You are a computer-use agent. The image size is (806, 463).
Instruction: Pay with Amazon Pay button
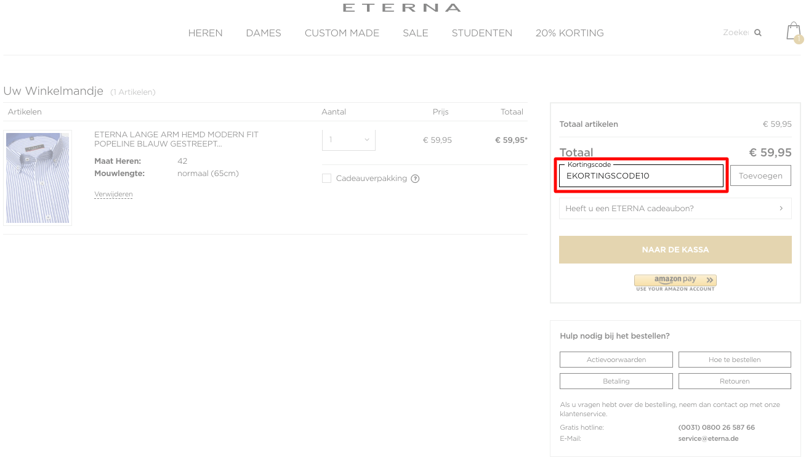point(675,280)
